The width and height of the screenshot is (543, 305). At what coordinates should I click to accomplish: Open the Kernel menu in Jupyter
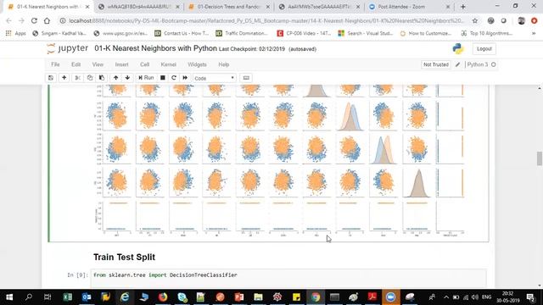(x=168, y=64)
